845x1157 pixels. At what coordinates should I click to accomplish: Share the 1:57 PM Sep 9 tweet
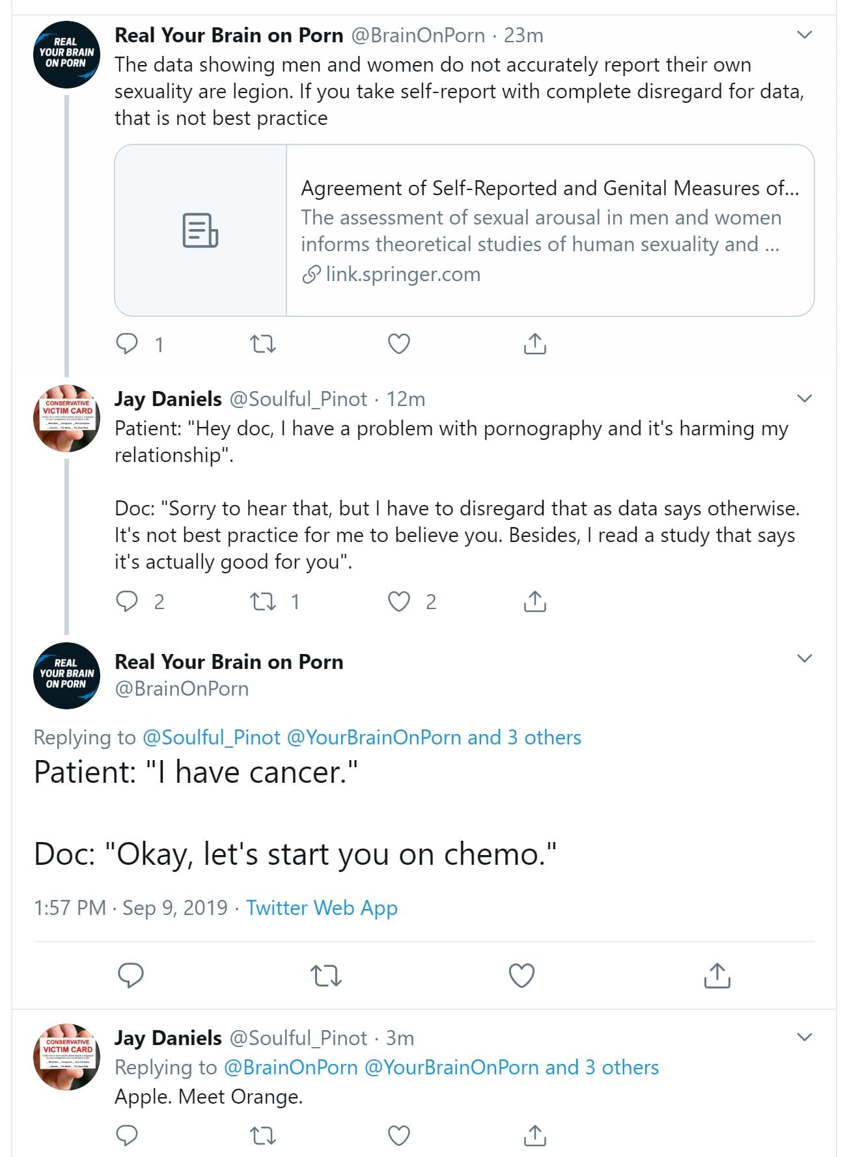coord(717,975)
